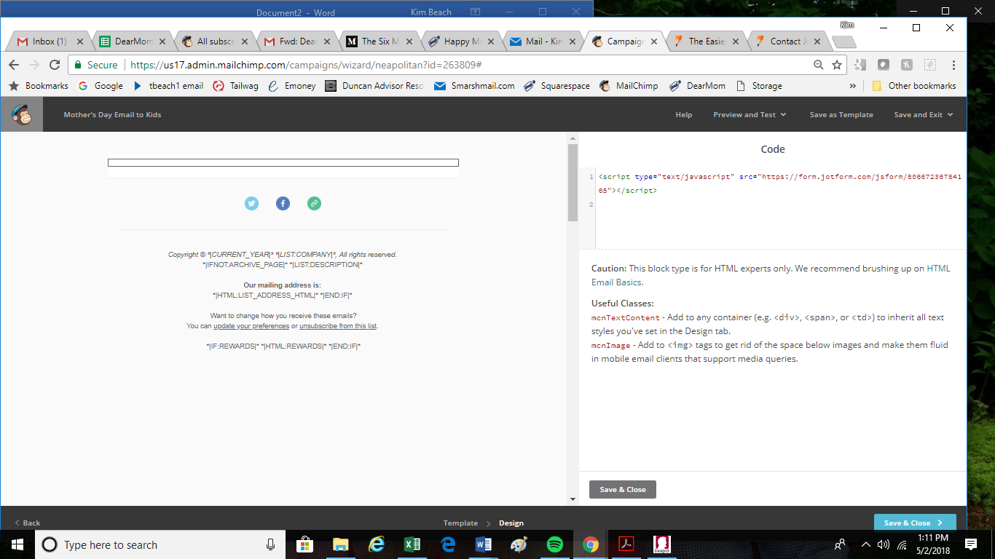This screenshot has height=559, width=995.
Task: Expand the Save and Exit dropdown
Action: tap(923, 114)
